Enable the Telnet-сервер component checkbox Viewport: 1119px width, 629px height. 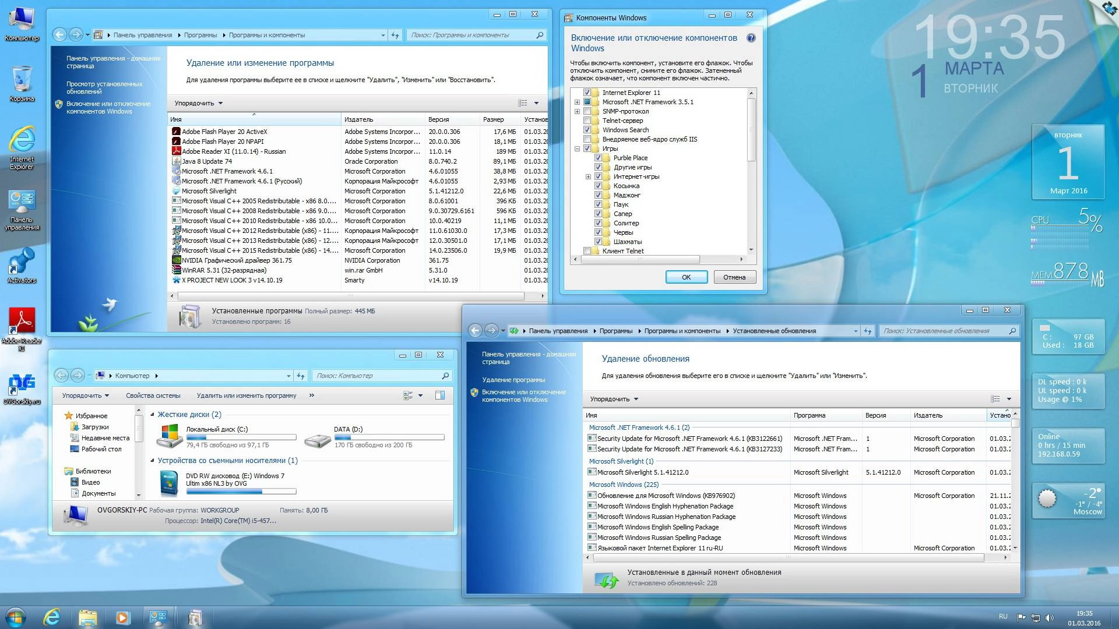point(587,121)
